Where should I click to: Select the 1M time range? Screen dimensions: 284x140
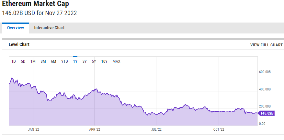(x=33, y=61)
